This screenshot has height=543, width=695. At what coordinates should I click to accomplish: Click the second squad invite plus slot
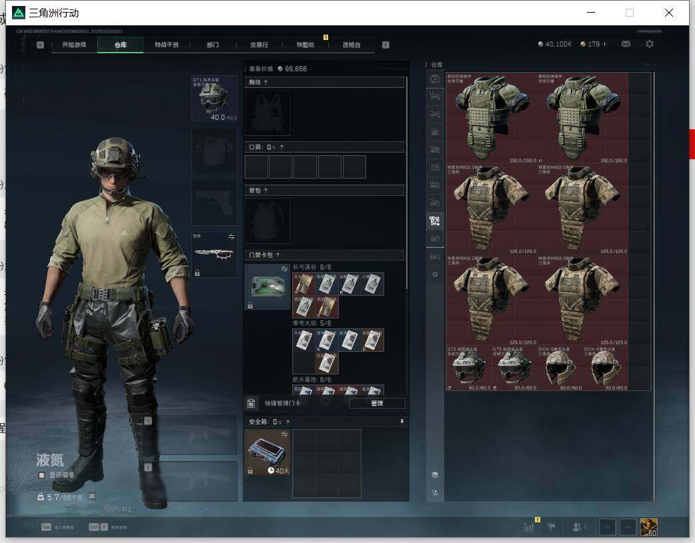click(628, 527)
